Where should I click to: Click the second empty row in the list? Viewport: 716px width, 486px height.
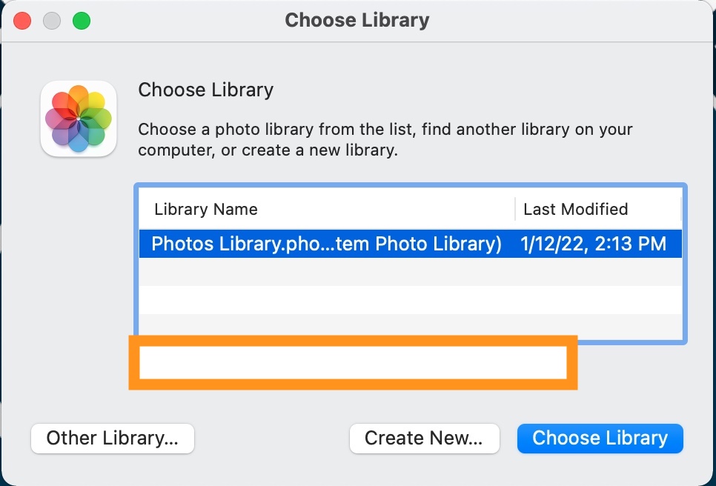pyautogui.click(x=410, y=299)
